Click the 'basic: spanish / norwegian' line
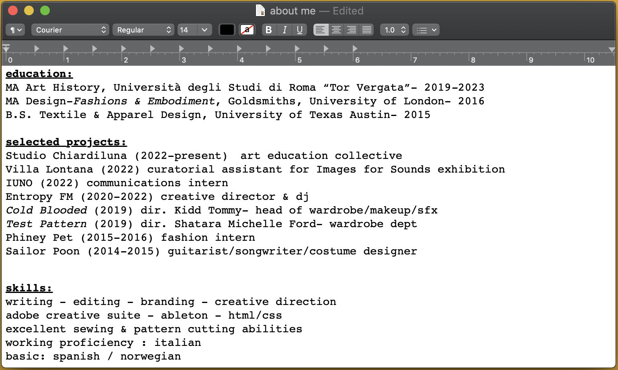Screen dimensions: 618x370 pos(93,356)
